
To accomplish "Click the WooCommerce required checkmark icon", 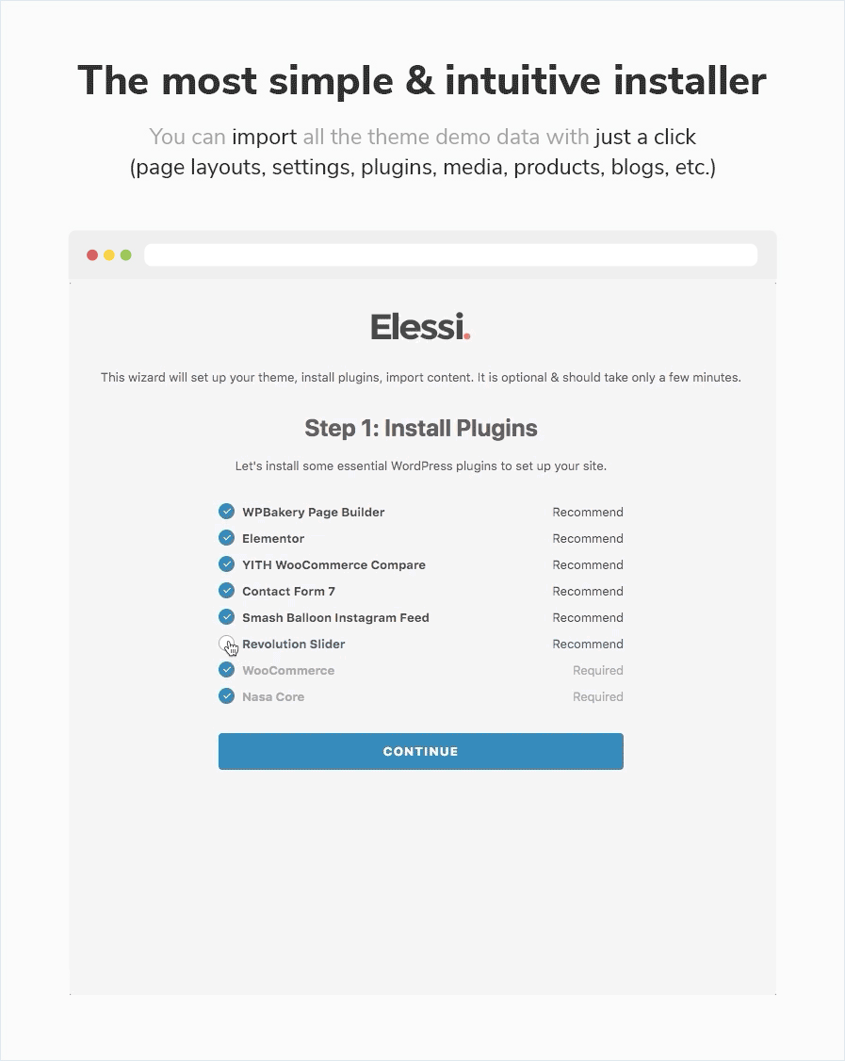I will [226, 669].
